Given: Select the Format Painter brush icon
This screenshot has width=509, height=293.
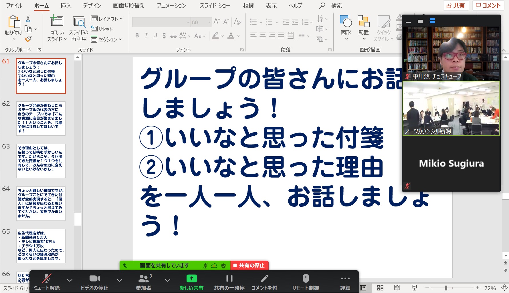Looking at the screenshot, I should 28,39.
